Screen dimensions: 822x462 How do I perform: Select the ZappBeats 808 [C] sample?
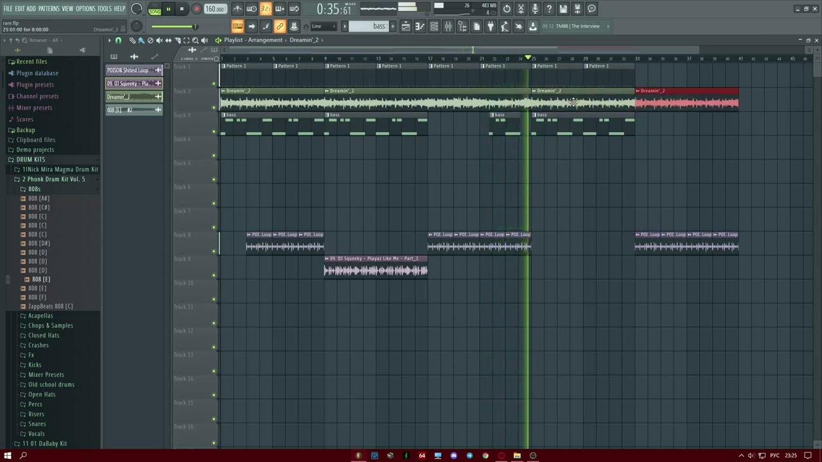coord(50,306)
